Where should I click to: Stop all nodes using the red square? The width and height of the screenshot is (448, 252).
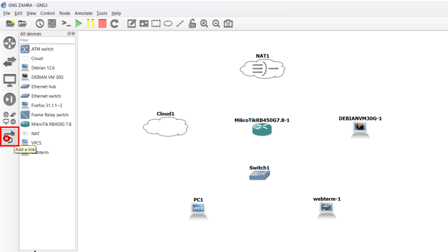click(102, 24)
